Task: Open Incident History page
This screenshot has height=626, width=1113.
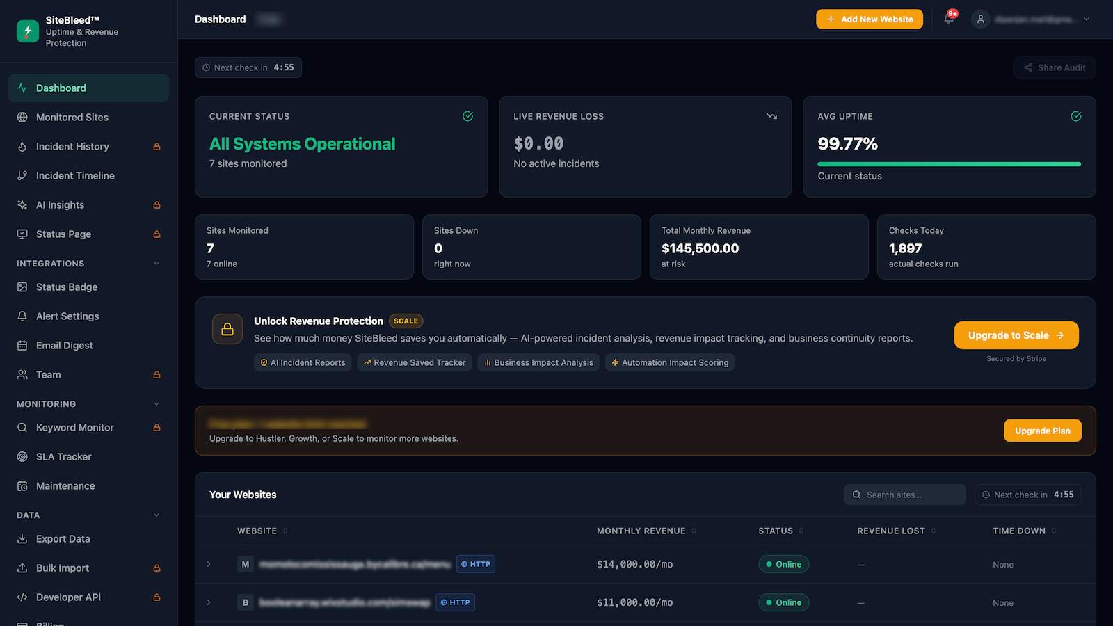Action: point(88,147)
